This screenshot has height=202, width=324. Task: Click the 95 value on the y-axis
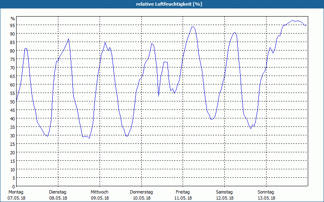point(13,25)
